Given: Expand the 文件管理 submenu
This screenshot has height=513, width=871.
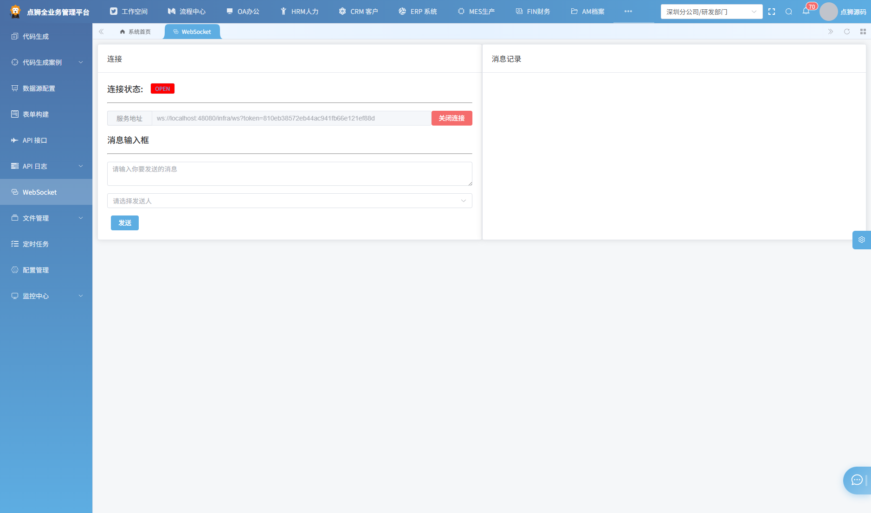Looking at the screenshot, I should tap(46, 218).
